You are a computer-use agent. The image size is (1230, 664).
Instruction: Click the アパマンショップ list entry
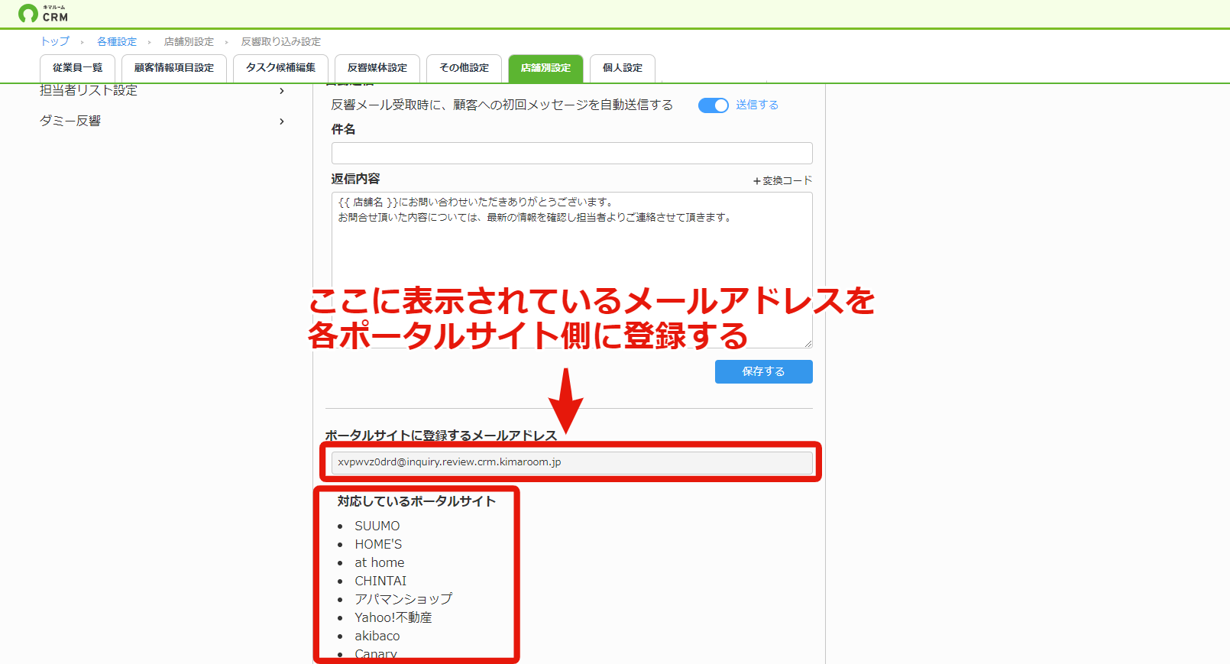pyautogui.click(x=403, y=599)
